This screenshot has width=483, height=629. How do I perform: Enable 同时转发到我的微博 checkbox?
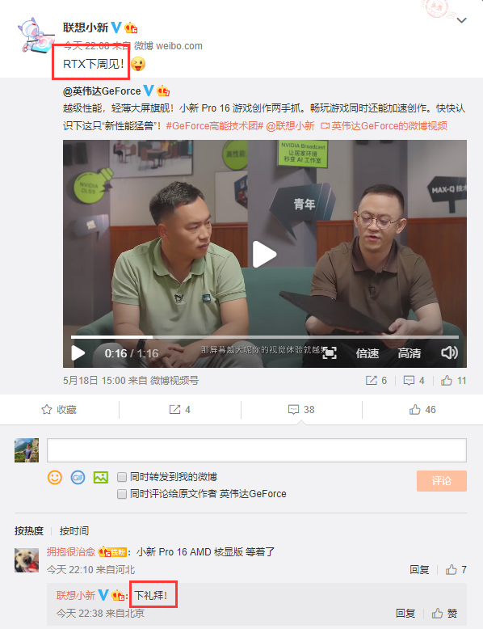coord(122,477)
